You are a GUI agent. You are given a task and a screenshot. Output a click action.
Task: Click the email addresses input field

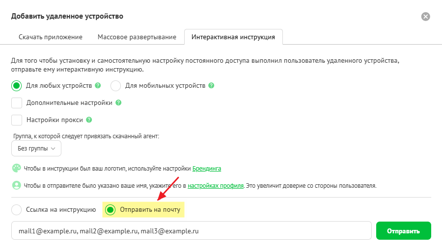[191, 231]
